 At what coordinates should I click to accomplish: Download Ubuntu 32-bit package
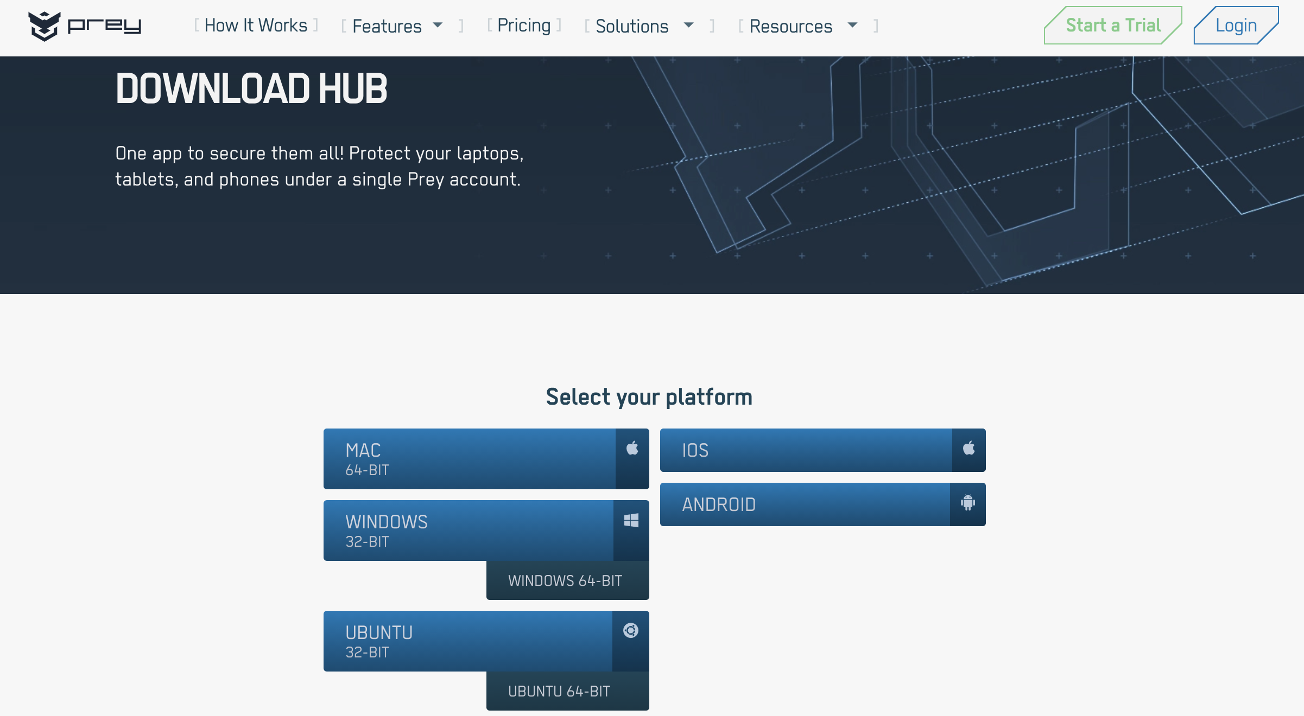(x=486, y=641)
